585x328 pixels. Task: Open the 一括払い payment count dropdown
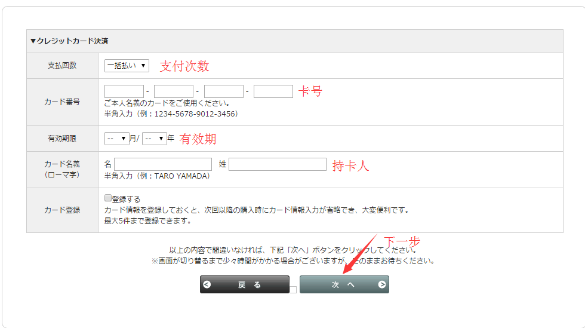127,66
